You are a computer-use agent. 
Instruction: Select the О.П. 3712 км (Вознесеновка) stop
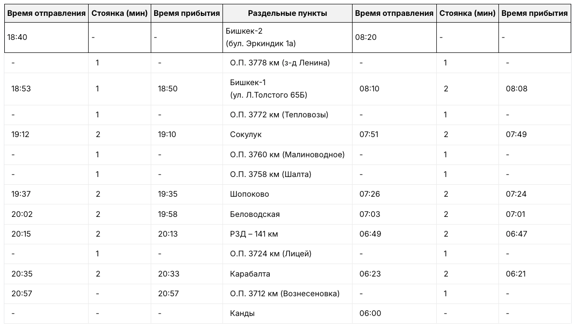pyautogui.click(x=285, y=294)
